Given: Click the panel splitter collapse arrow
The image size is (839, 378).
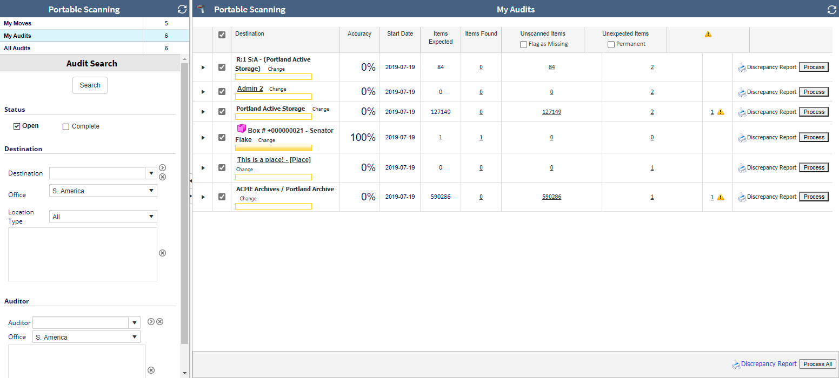Looking at the screenshot, I should (191, 181).
